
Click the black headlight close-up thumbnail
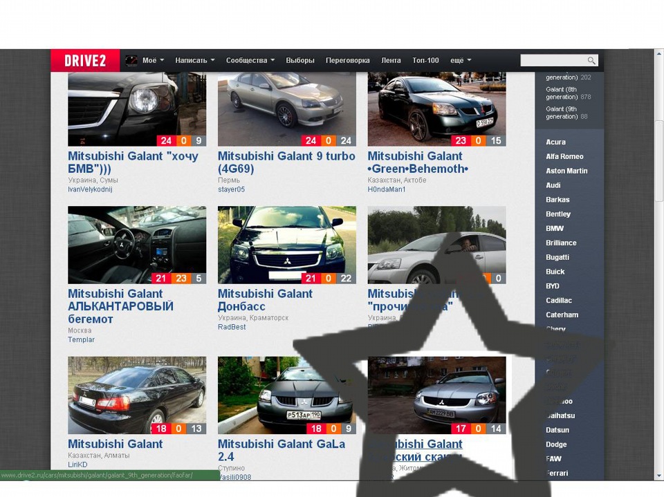[137, 109]
